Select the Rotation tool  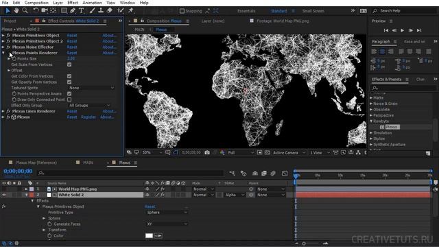pos(36,11)
